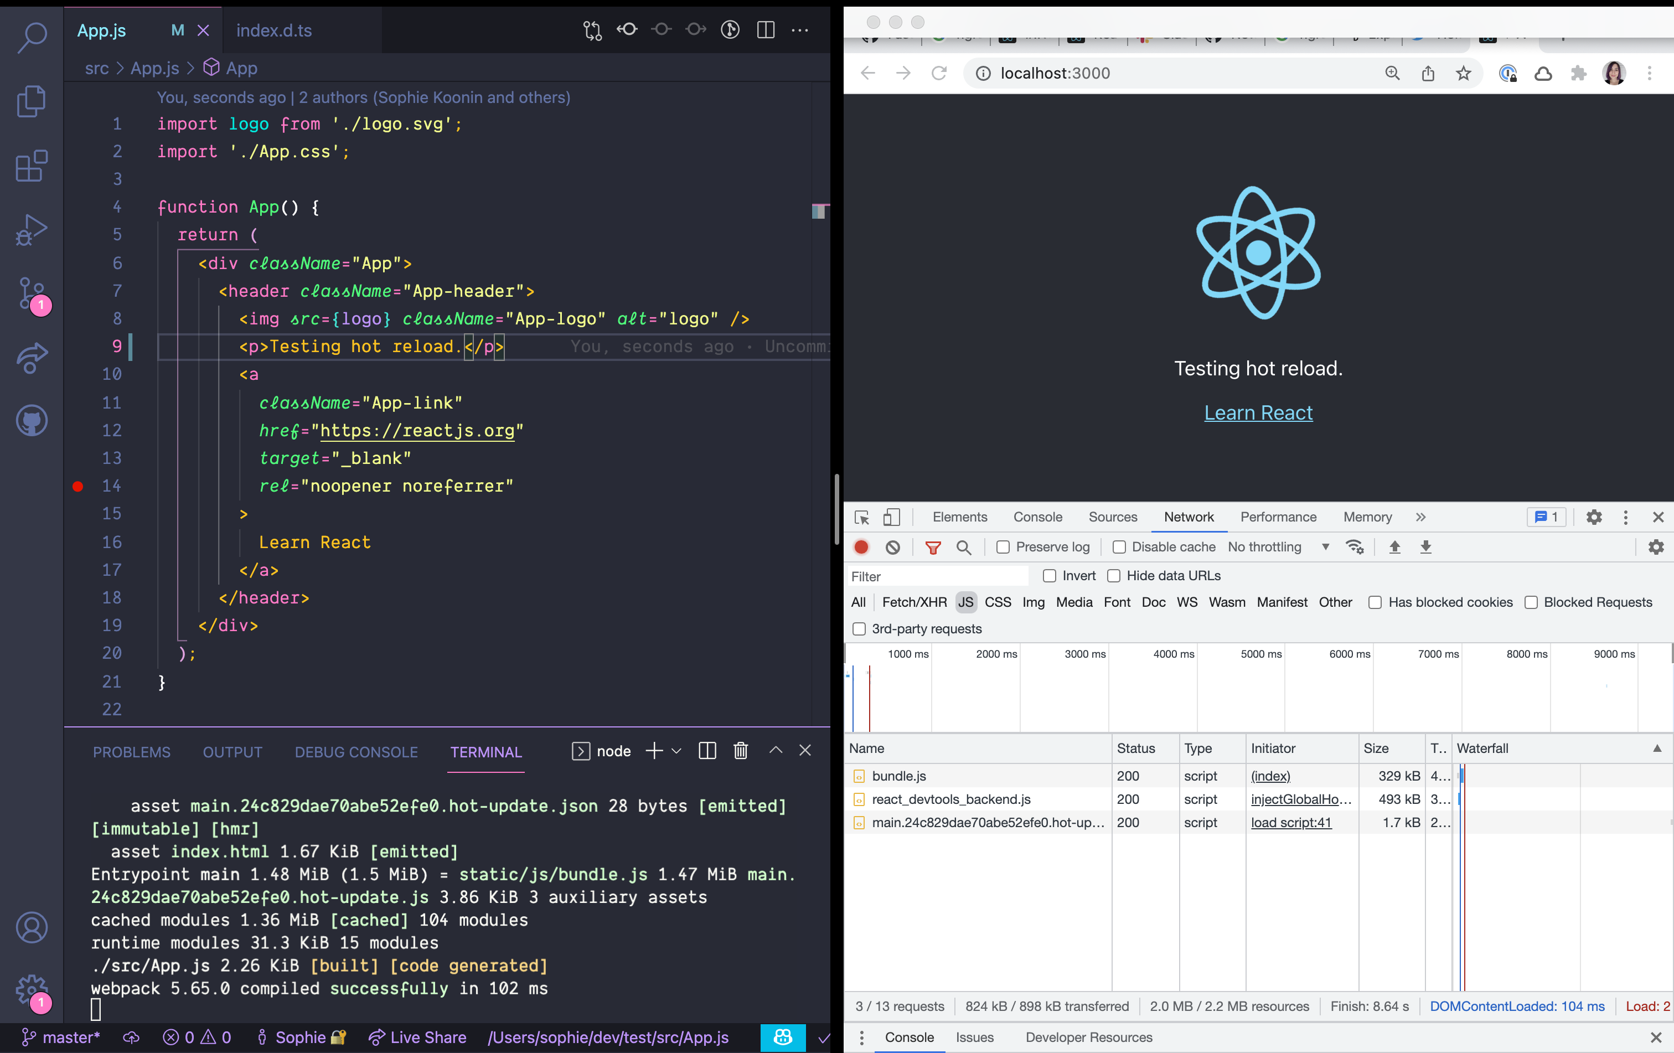Click the Learn React link
The height and width of the screenshot is (1053, 1674).
pos(1258,413)
